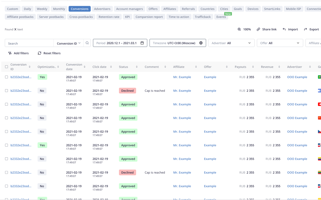Image resolution: width=321 pixels, height=200 pixels.
Task: Open Mr. Example affiliate in first row
Action: (x=182, y=77)
